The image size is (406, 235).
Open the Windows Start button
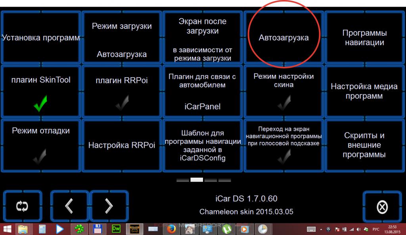coord(7,229)
